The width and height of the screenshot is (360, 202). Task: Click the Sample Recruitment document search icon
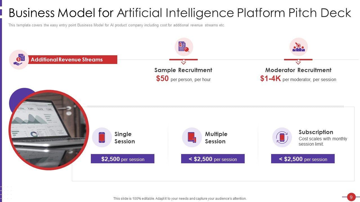[x=184, y=47]
